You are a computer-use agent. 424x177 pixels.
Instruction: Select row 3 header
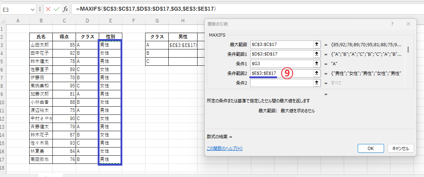click(x=3, y=45)
